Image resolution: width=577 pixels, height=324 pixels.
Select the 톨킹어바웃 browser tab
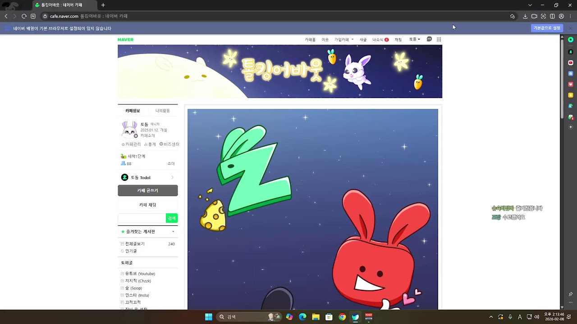pos(64,5)
